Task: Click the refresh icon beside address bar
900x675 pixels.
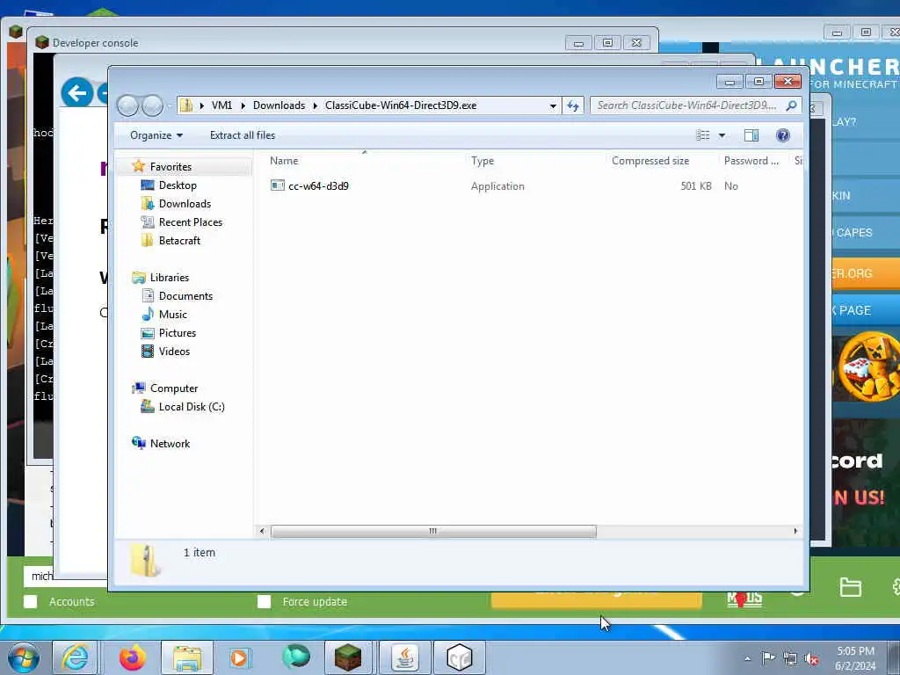Action: [x=573, y=105]
